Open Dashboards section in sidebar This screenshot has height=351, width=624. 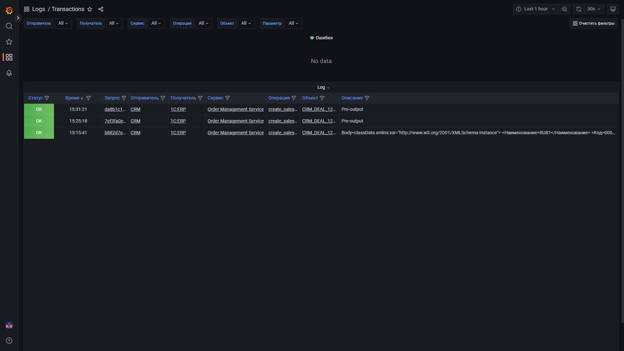tap(9, 57)
